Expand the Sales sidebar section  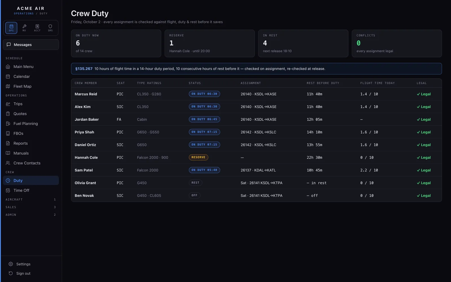point(31,207)
